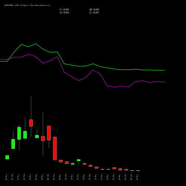Select the green candle above 26 Nov
186x186 pixels.
pyautogui.click(x=13, y=144)
